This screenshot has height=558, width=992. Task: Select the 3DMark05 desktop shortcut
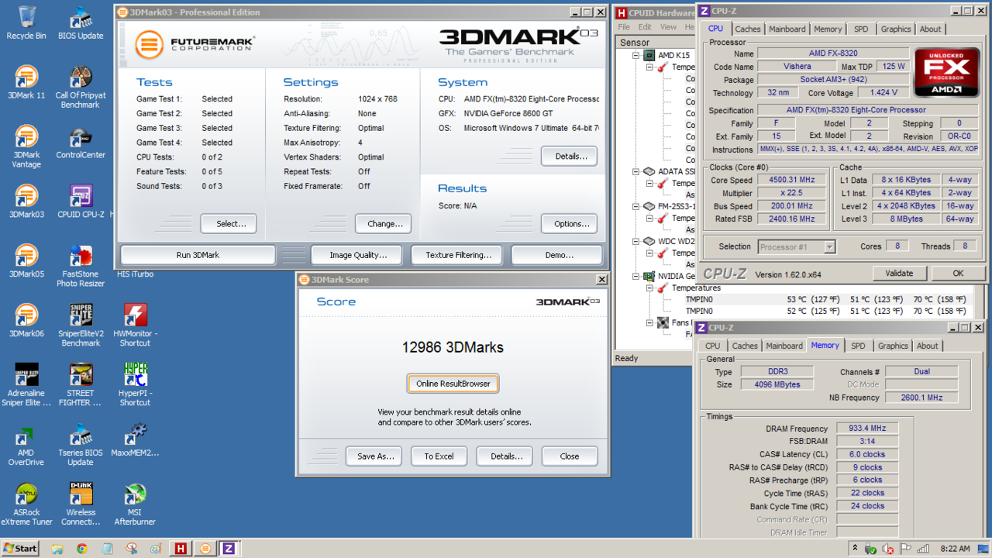tap(26, 261)
